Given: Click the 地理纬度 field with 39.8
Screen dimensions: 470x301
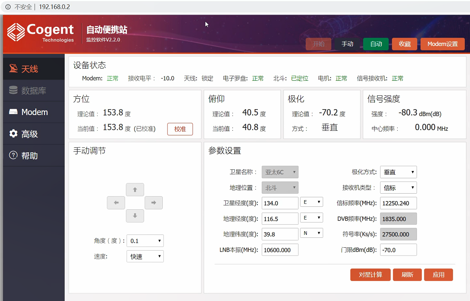Looking at the screenshot, I should point(280,234).
